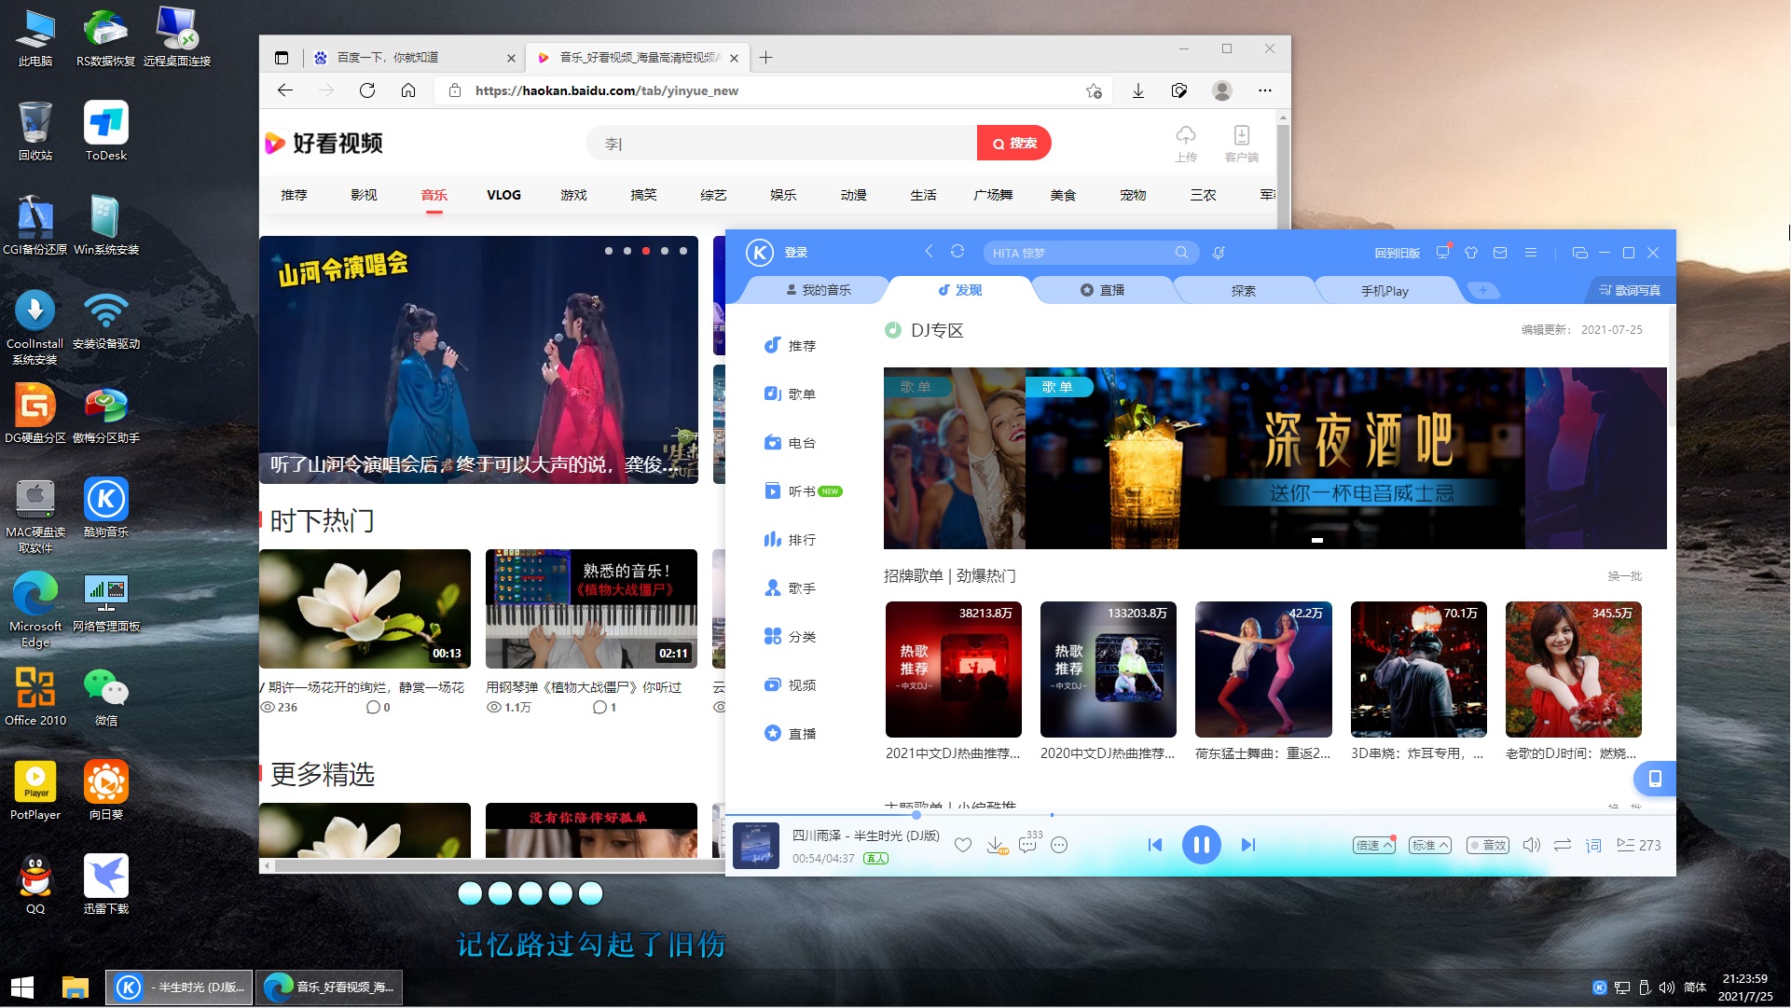Open Edge browser settings and more menu
The height and width of the screenshot is (1008, 1791).
tap(1264, 90)
